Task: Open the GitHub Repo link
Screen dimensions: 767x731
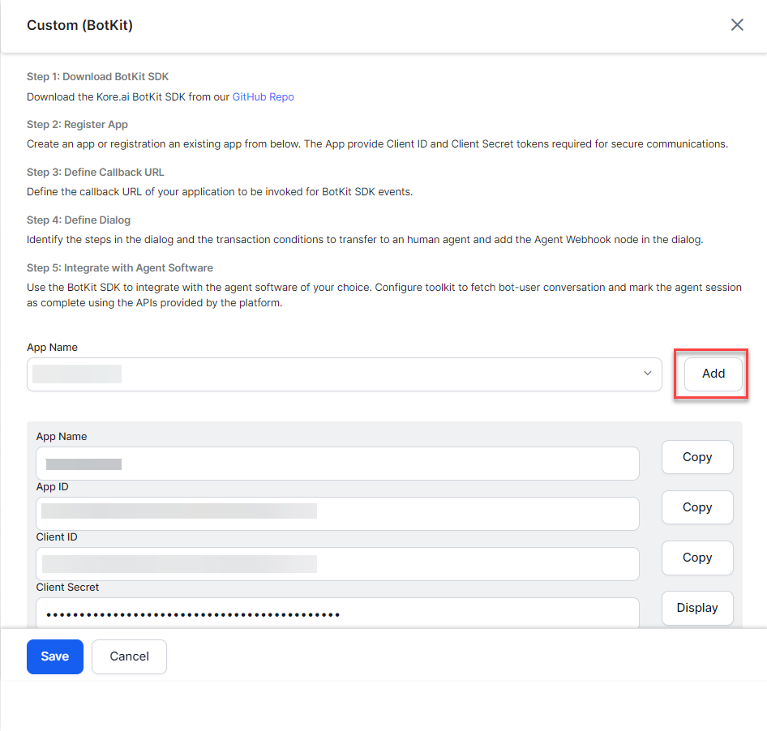Action: pyautogui.click(x=263, y=97)
